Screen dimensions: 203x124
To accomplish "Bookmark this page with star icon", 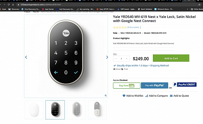I will (x=199, y=5).
